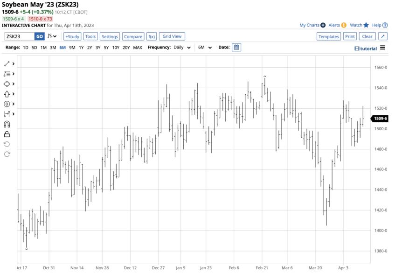Select the 1Y range option

point(80,47)
